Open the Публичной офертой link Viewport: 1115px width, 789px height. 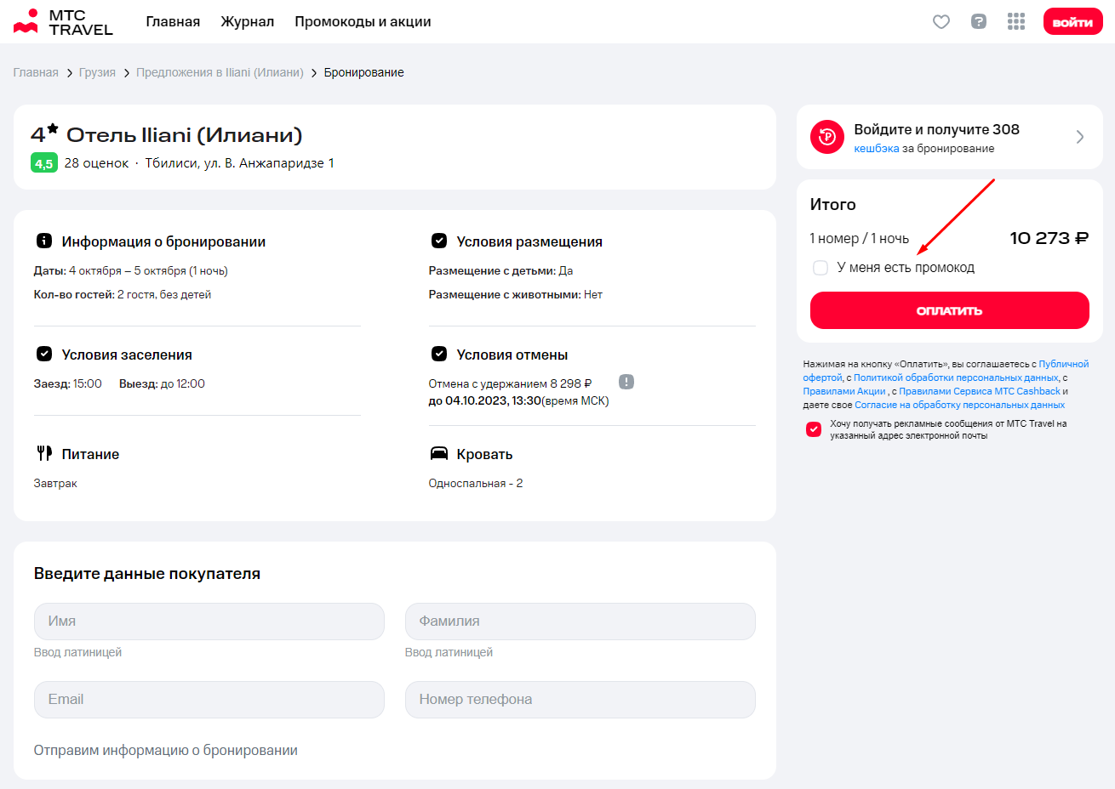click(x=946, y=371)
